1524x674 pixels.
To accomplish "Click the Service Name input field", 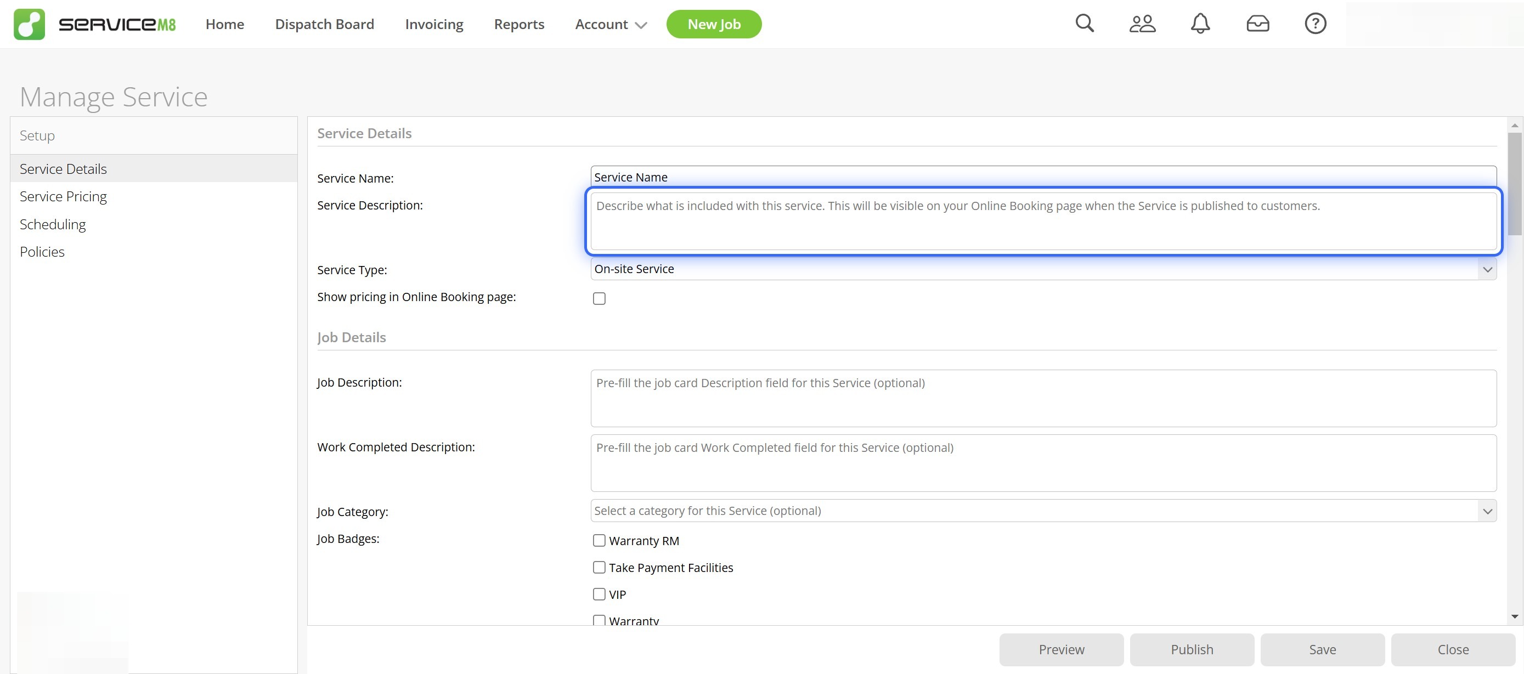I will click(1043, 177).
